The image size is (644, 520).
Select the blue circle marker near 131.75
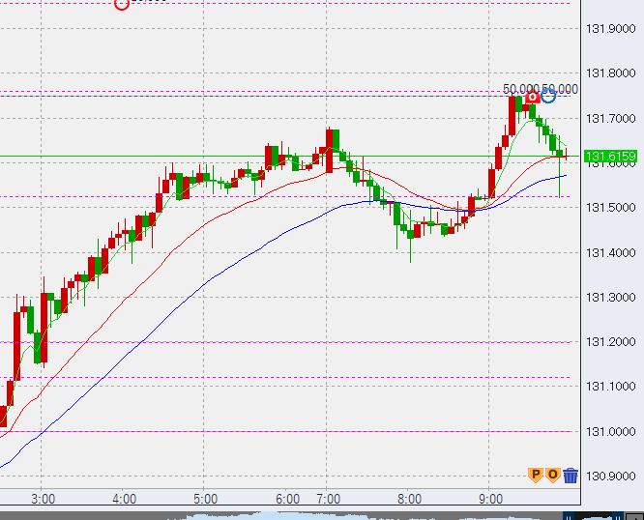[x=548, y=95]
